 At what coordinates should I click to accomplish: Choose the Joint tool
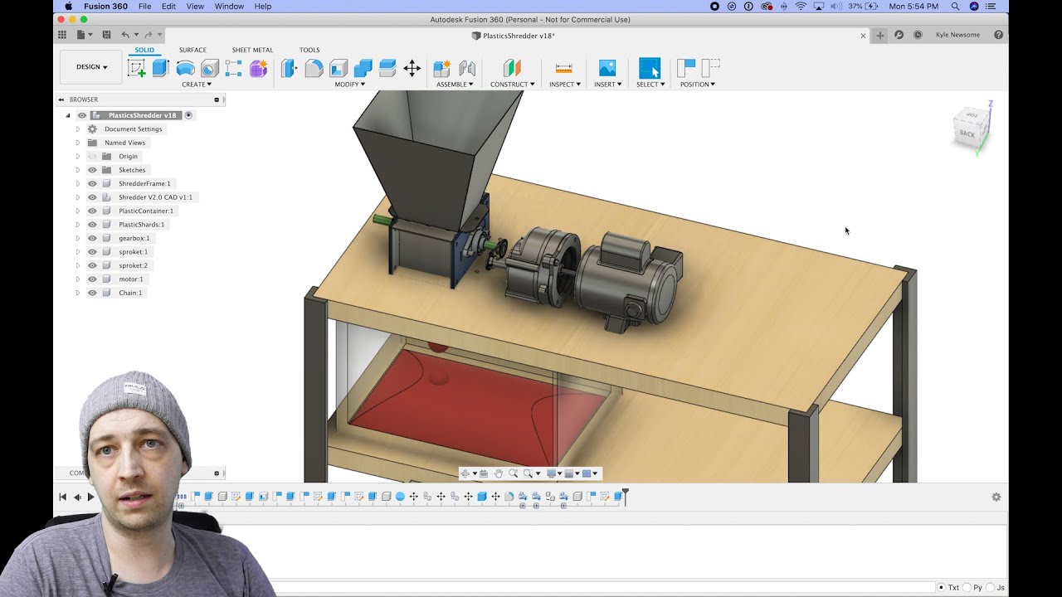tap(467, 68)
